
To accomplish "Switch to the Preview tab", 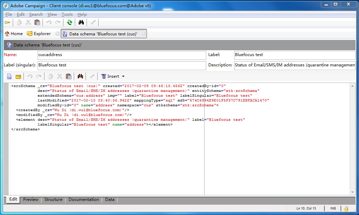I will pyautogui.click(x=31, y=200).
